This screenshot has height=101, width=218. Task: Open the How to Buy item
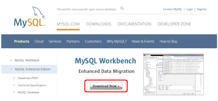(x=168, y=41)
